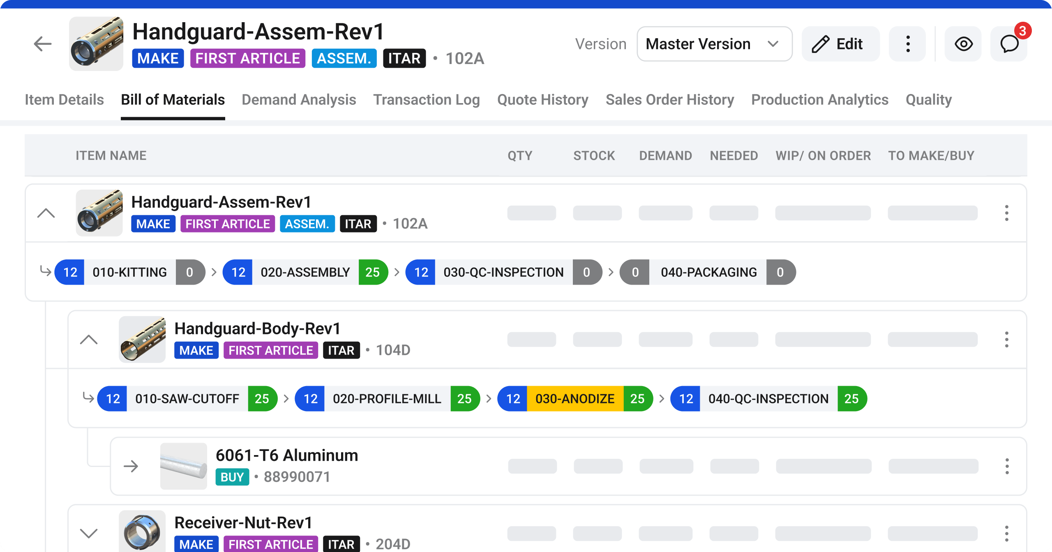Click the header MAKE tag

pos(158,58)
